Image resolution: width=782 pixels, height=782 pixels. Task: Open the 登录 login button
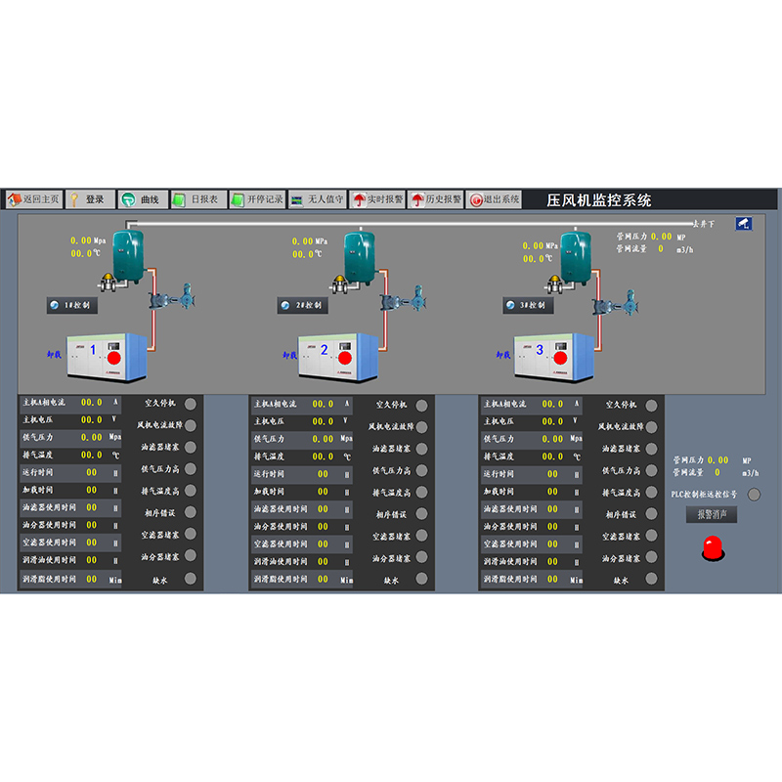click(x=90, y=199)
